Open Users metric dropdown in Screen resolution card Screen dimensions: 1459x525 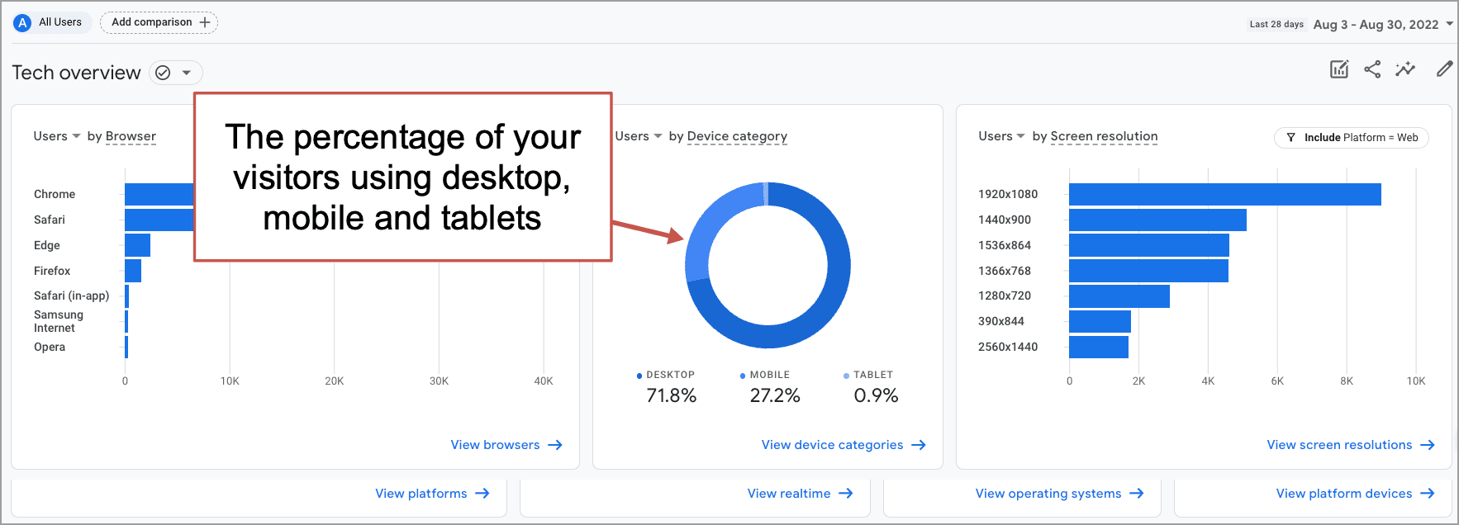click(1001, 136)
